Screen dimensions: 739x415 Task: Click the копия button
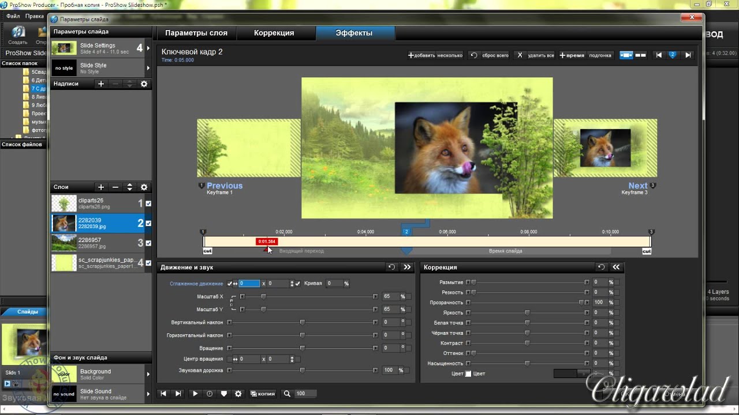(x=262, y=394)
